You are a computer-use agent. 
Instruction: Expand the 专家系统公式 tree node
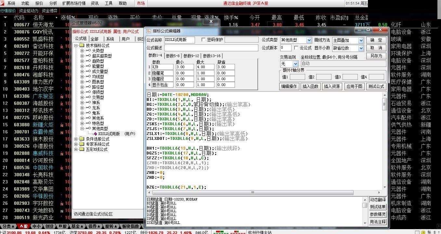[76, 144]
